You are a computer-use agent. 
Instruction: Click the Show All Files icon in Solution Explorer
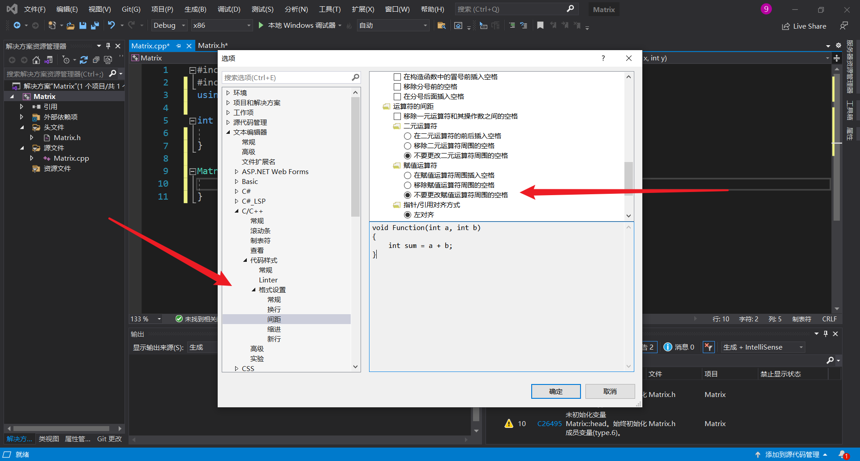(108, 60)
